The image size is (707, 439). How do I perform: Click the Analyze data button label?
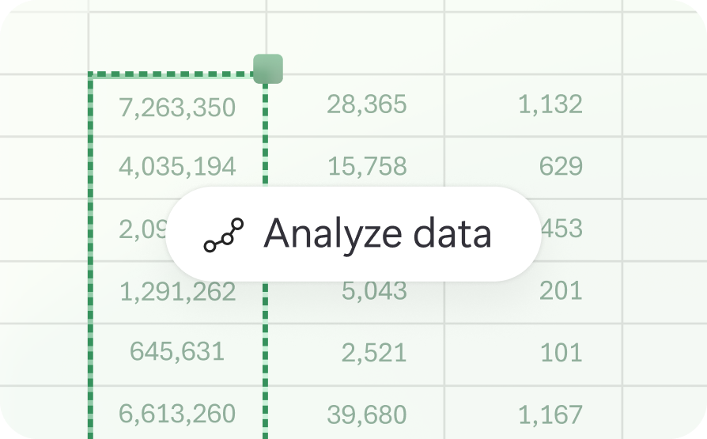pos(377,234)
